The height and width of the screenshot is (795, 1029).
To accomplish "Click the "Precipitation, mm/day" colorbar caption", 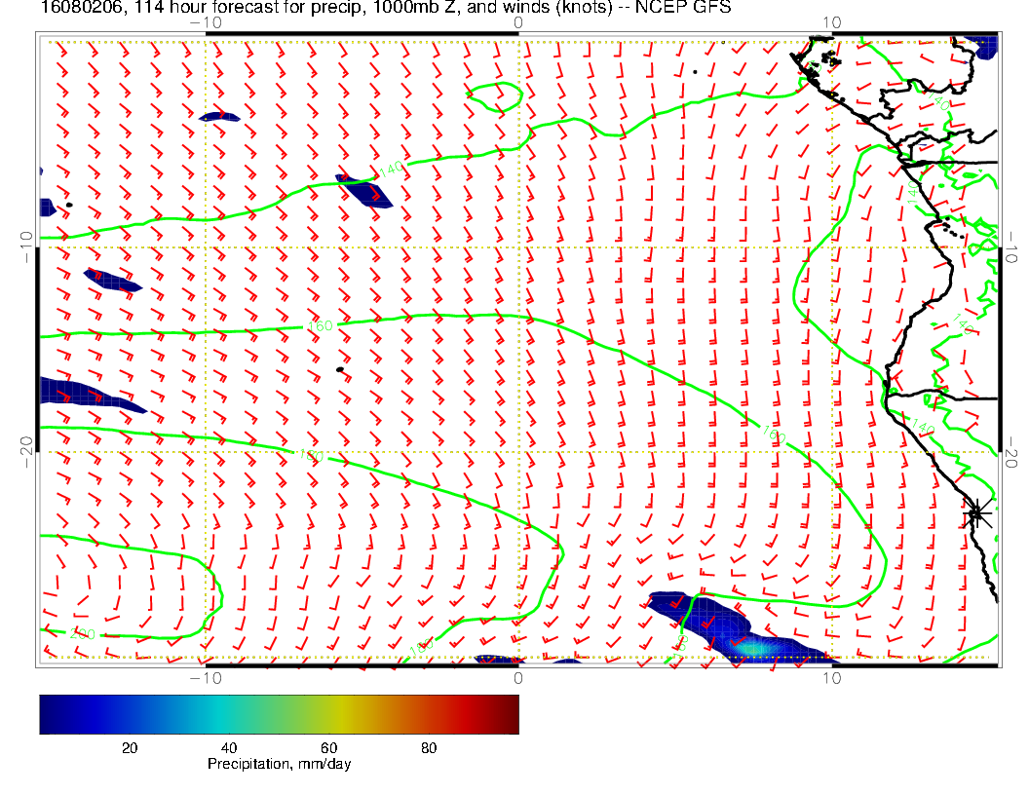I will (279, 765).
